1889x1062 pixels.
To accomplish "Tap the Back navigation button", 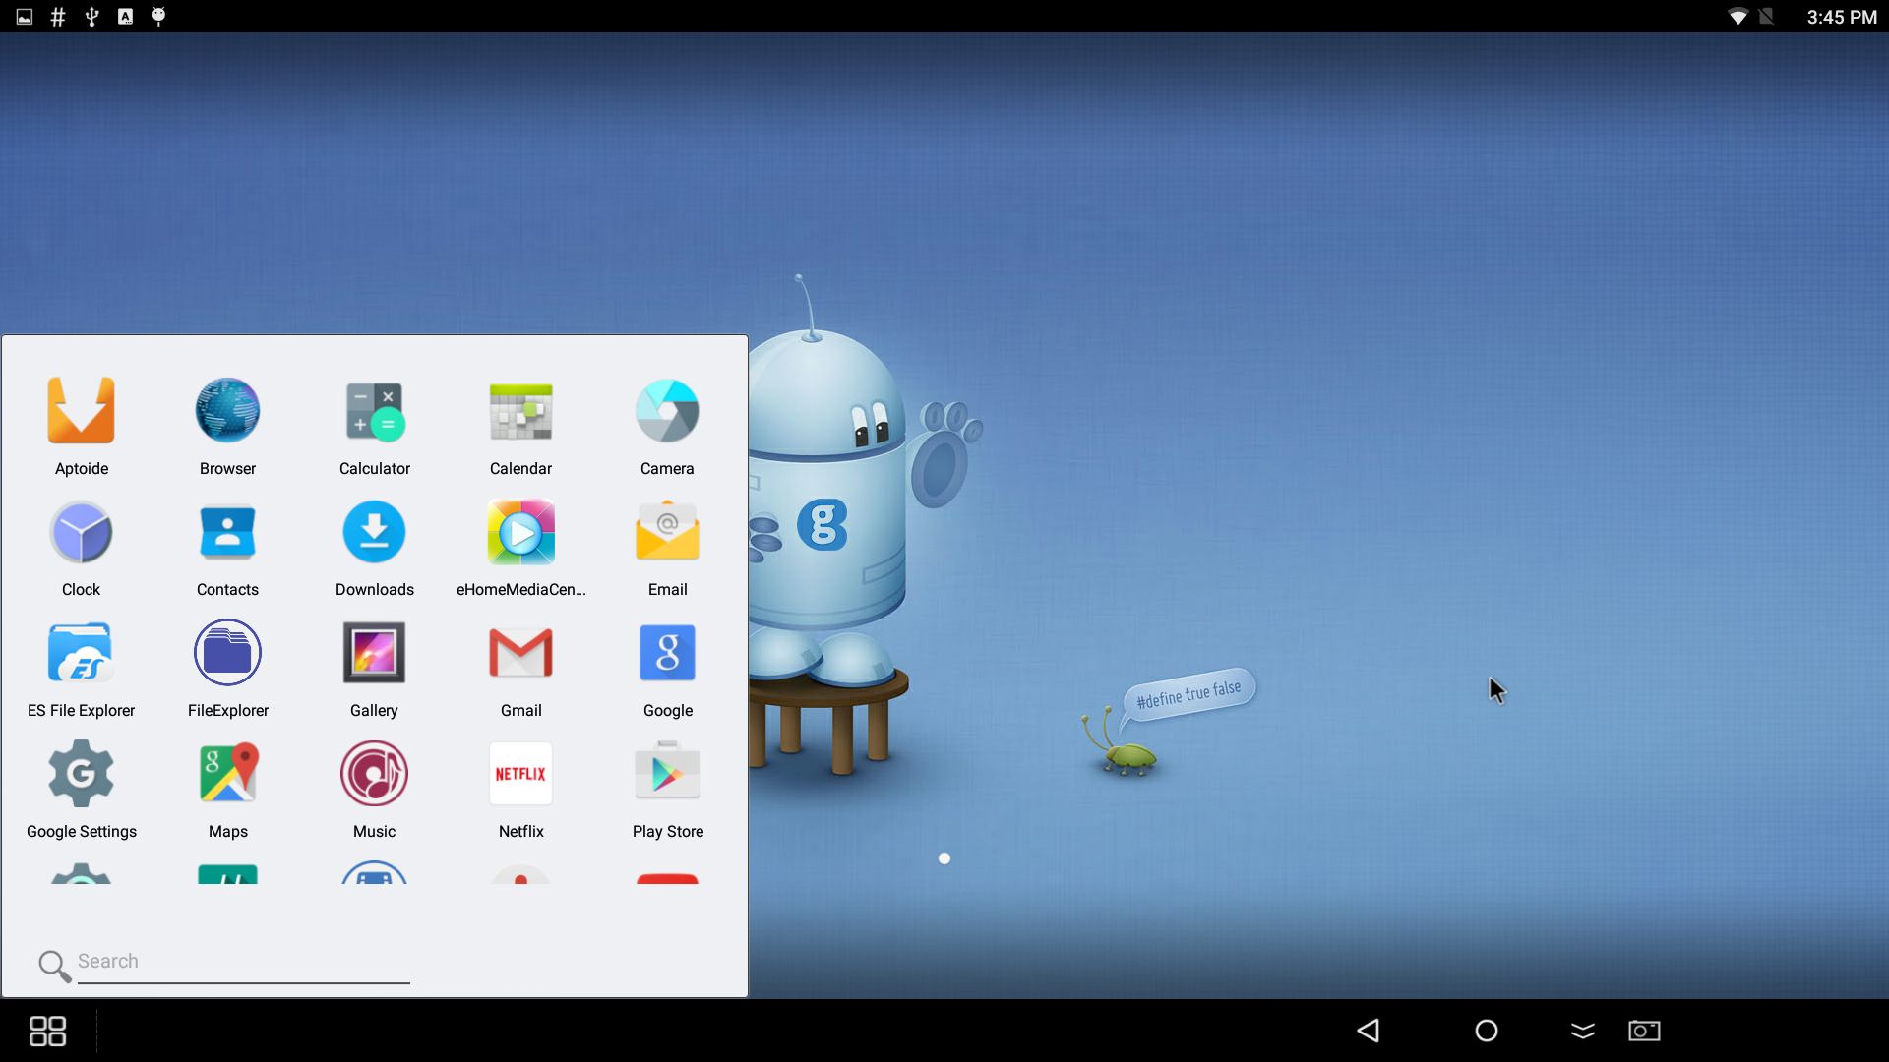I will click(1369, 1031).
